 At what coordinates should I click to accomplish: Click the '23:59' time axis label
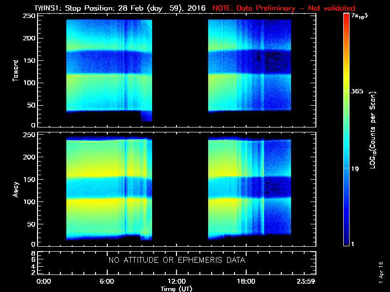[x=306, y=281]
